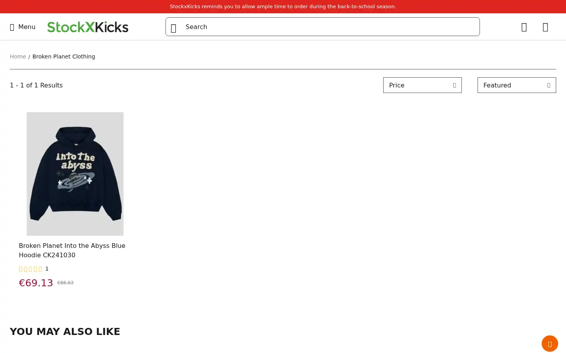The image size is (566, 353).
Task: Open the orange chat bubble button
Action: [x=549, y=344]
